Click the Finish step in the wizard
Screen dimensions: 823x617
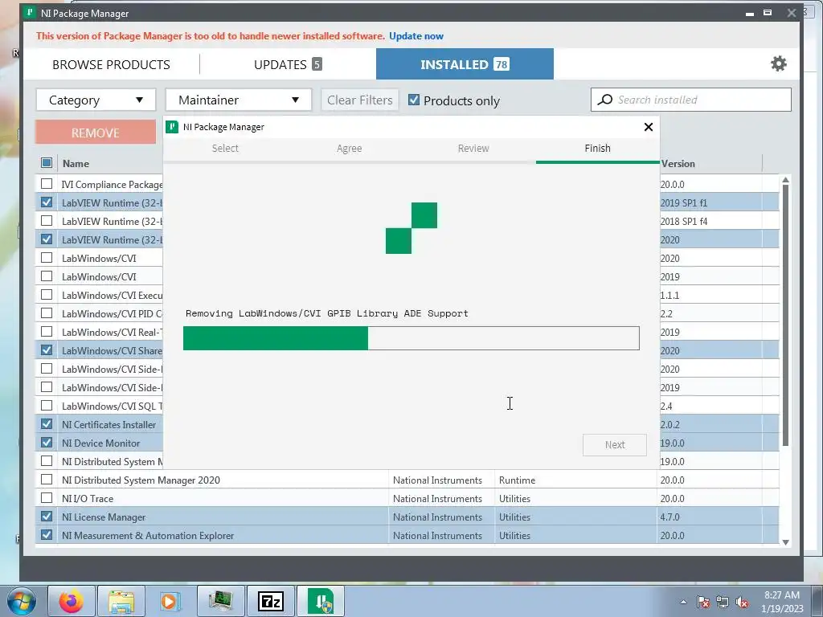597,148
